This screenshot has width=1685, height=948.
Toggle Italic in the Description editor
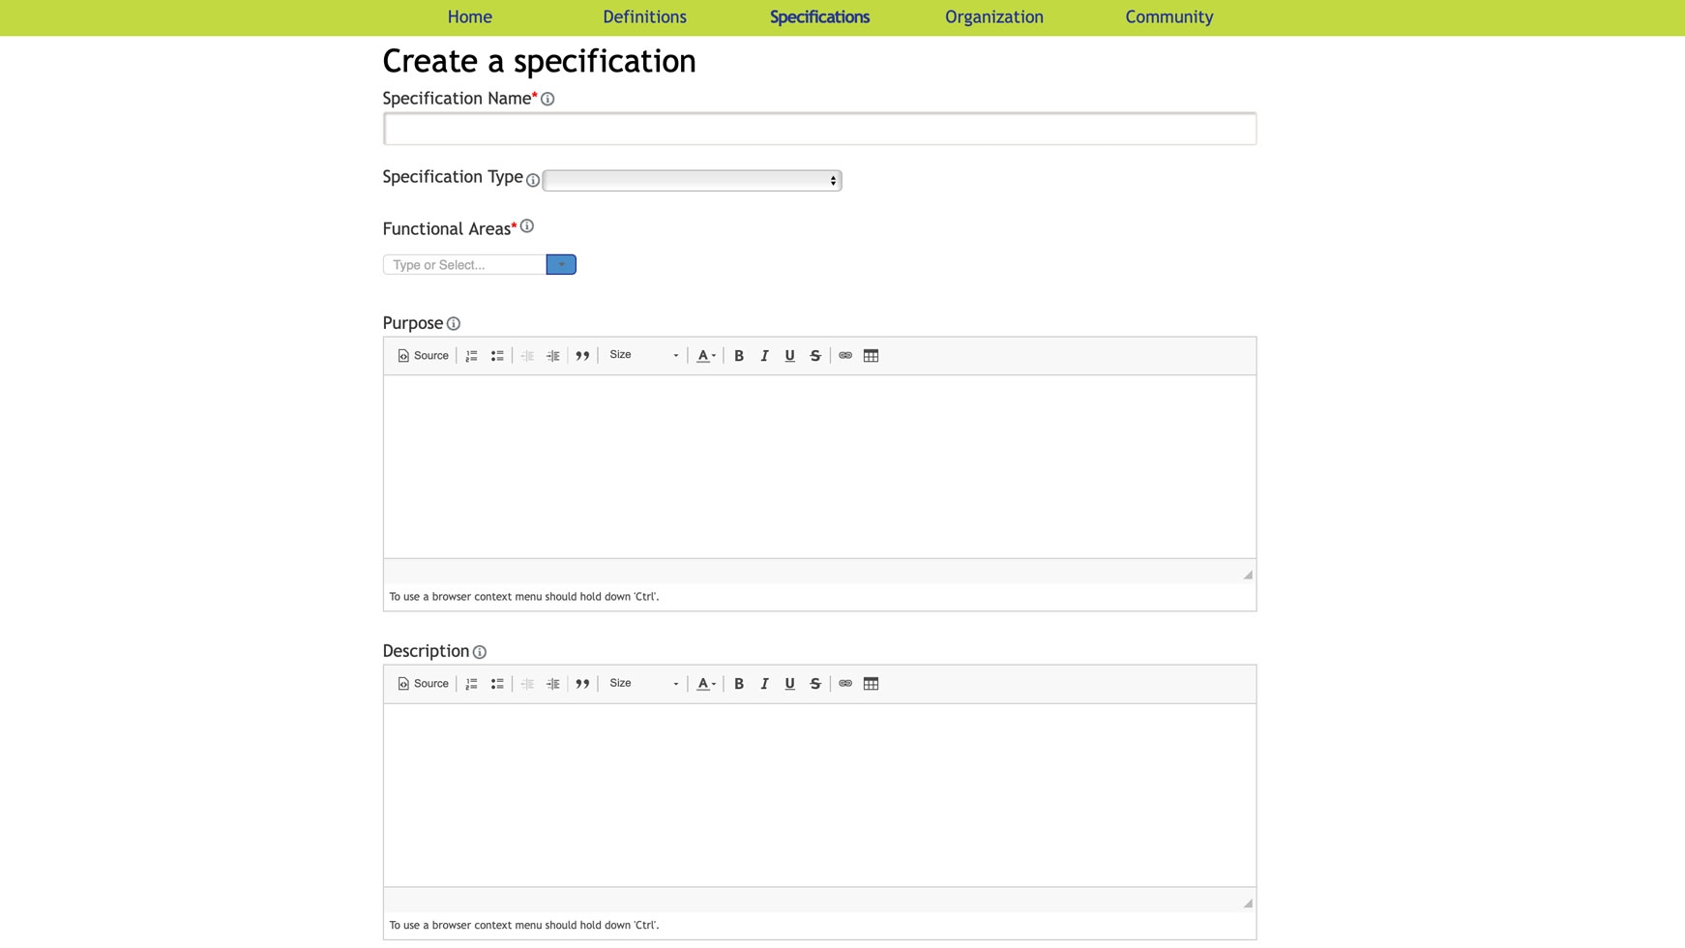(764, 684)
